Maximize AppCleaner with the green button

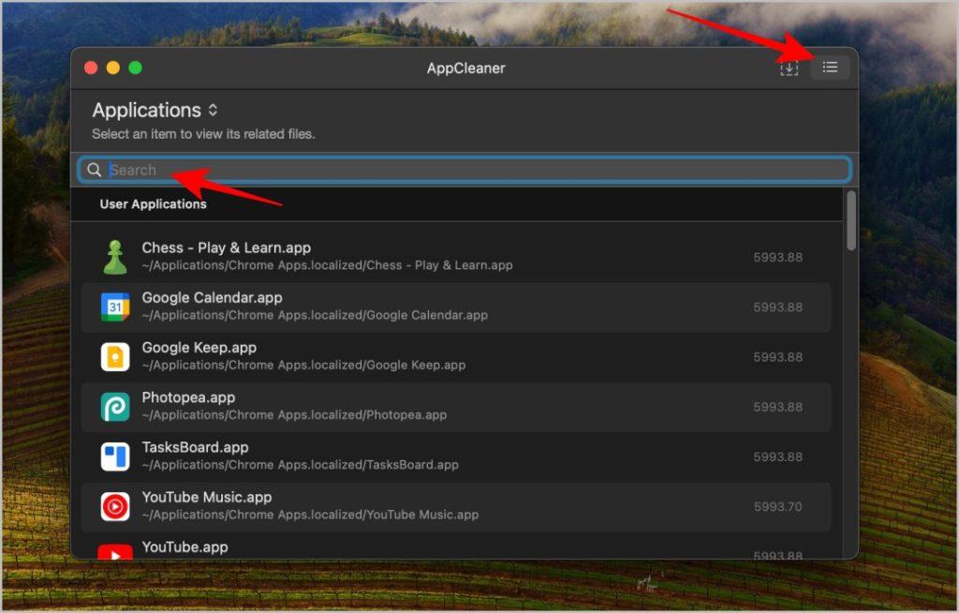(x=135, y=67)
